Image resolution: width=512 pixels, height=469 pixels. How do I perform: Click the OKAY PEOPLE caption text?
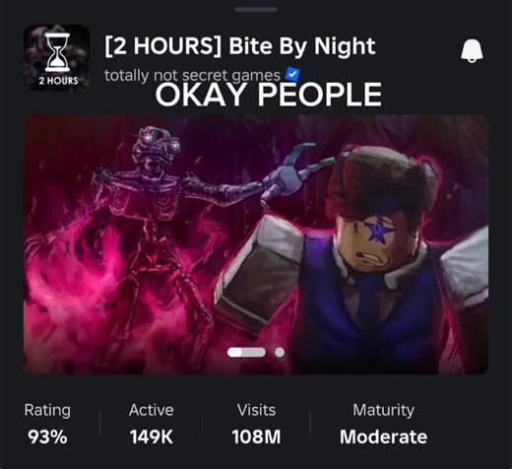coord(269,95)
